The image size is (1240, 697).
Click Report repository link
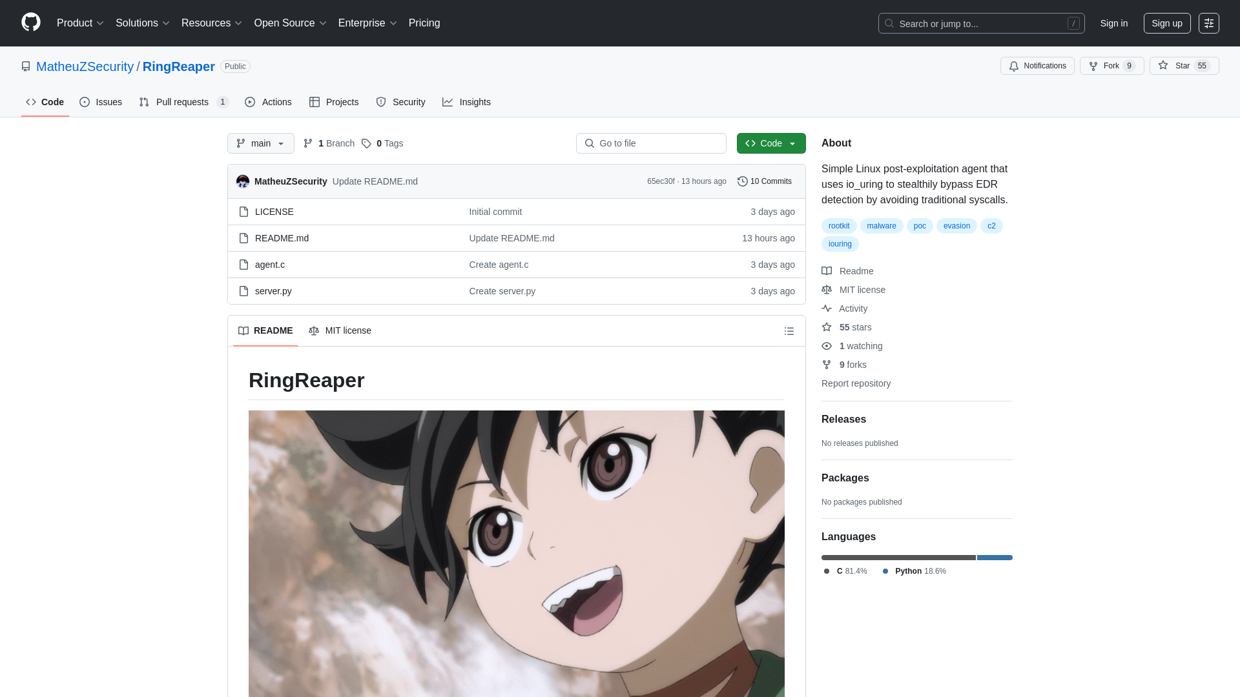pos(856,383)
